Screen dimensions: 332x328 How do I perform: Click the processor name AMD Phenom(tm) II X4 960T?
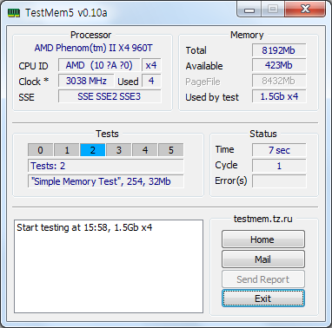(93, 48)
